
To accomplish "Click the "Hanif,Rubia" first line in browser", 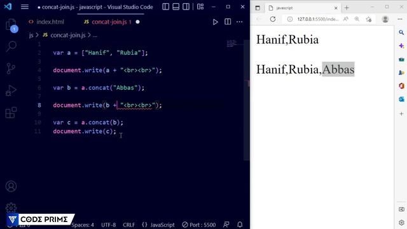I will click(287, 39).
